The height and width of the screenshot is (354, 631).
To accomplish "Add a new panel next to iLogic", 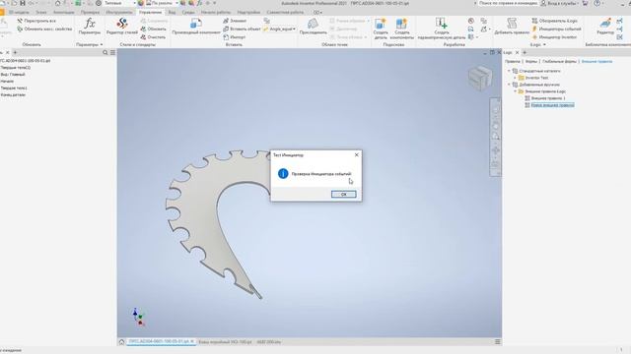I will [525, 52].
